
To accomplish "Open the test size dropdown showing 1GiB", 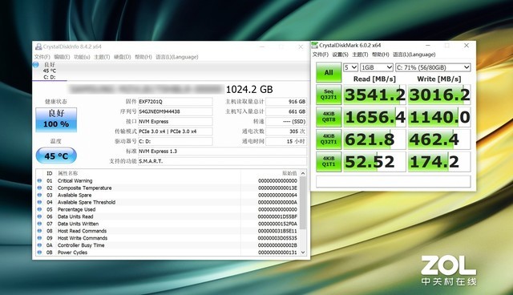I will point(377,67).
